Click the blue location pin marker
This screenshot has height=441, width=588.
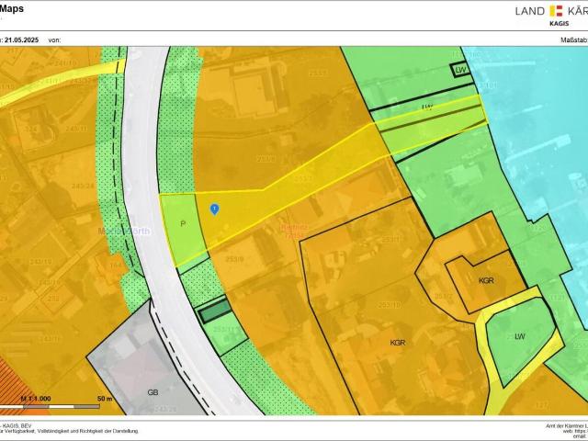214,210
